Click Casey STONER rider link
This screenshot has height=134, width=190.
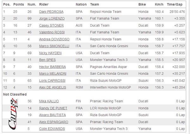[x=51, y=25]
